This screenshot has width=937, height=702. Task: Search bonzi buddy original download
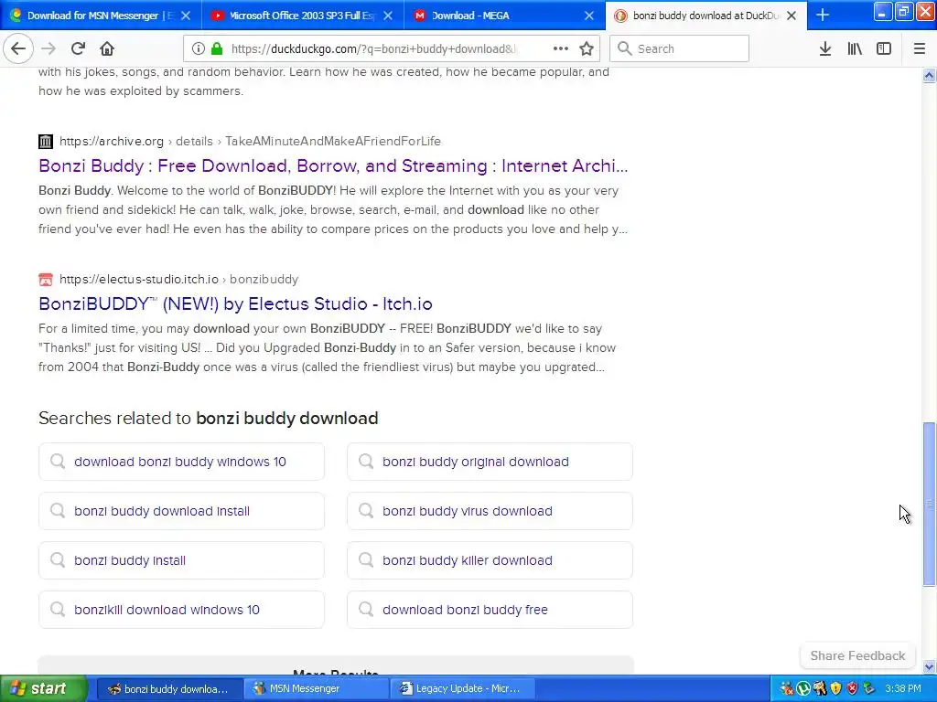[490, 462]
